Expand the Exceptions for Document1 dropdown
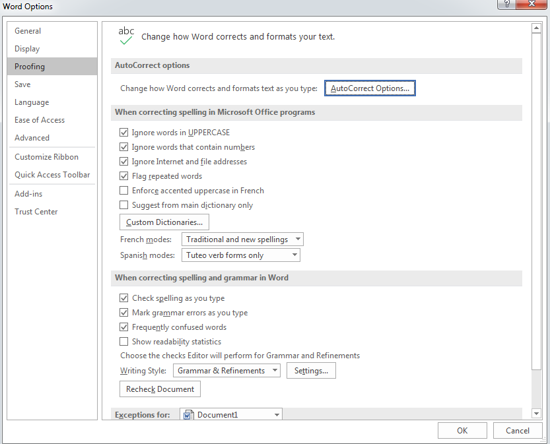 tap(277, 414)
